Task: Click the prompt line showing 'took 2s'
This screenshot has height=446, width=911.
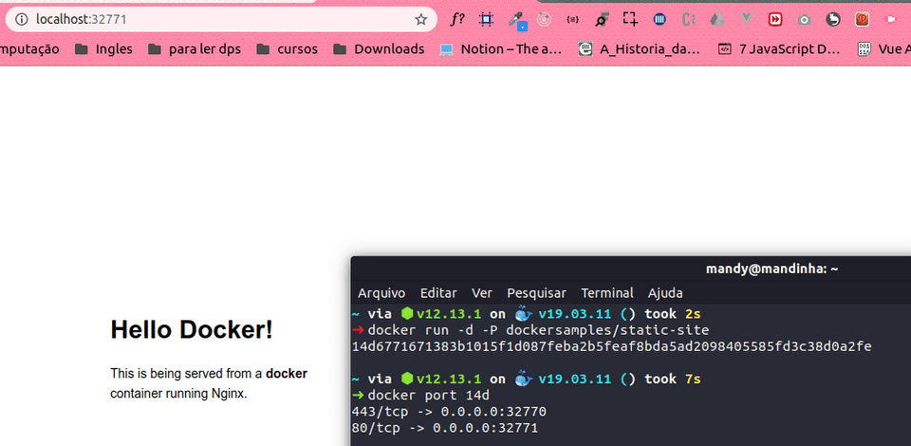Action: click(527, 314)
